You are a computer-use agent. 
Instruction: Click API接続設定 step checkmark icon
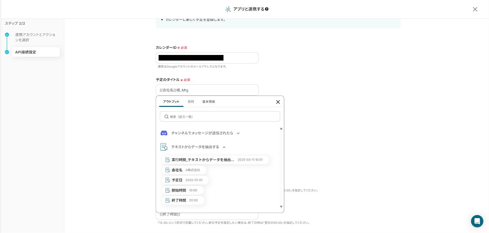click(7, 52)
